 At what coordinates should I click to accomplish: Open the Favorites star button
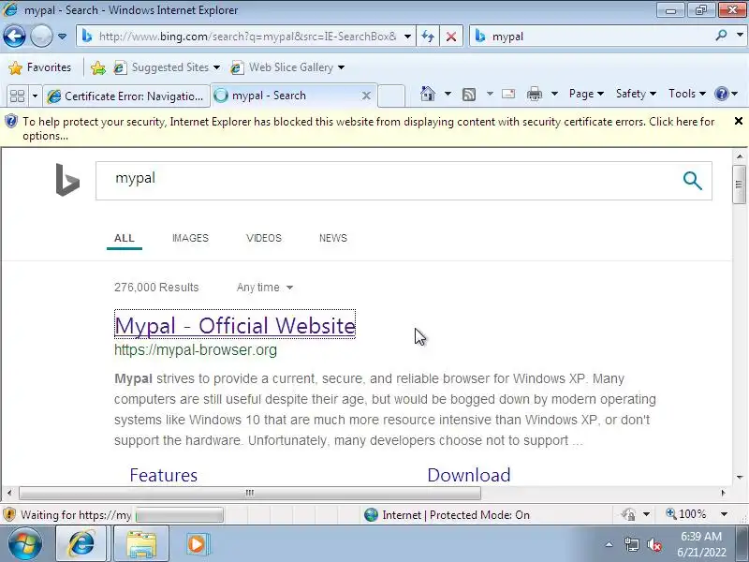pos(40,67)
